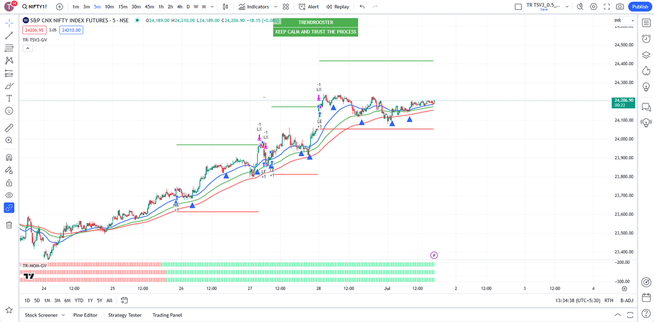Enter fullscreen mode
The height and width of the screenshot is (322, 654).
pos(607,7)
